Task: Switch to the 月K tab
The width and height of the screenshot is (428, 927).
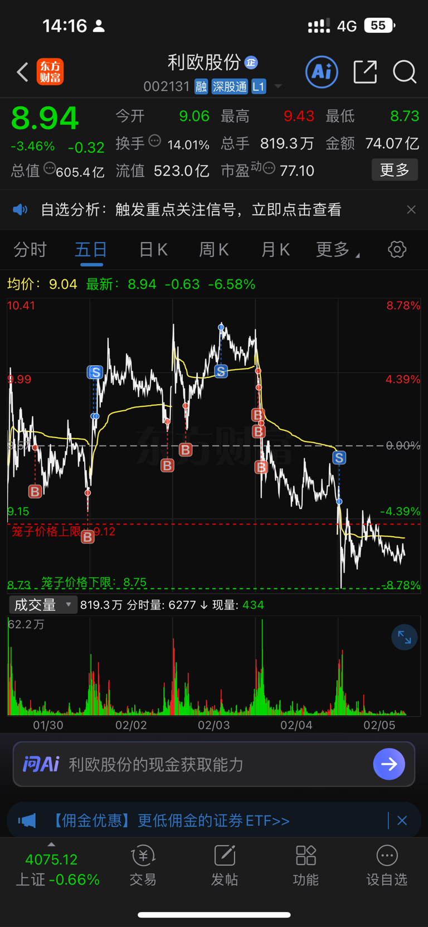Action: [275, 250]
